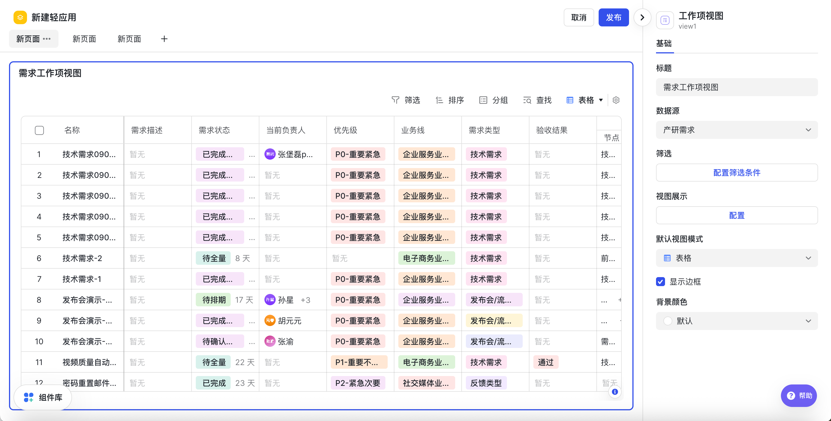Click the default background color swatch circle
The width and height of the screenshot is (831, 421).
tap(668, 321)
